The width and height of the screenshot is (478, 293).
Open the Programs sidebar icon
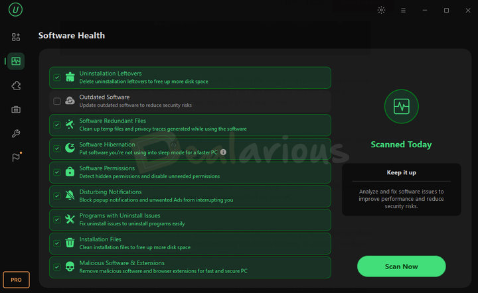16,37
